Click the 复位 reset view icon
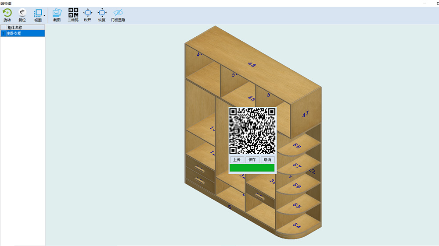The height and width of the screenshot is (246, 439). pos(22,13)
